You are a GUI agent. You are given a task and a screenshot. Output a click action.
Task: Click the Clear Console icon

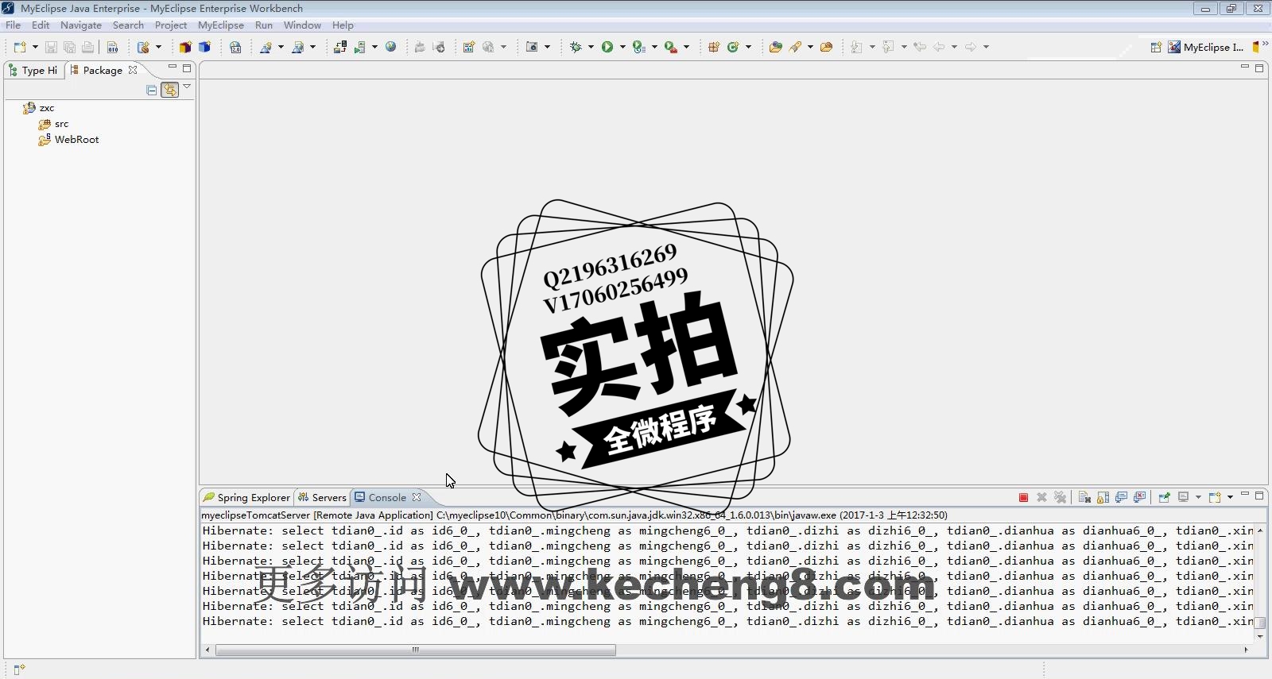coord(1084,497)
